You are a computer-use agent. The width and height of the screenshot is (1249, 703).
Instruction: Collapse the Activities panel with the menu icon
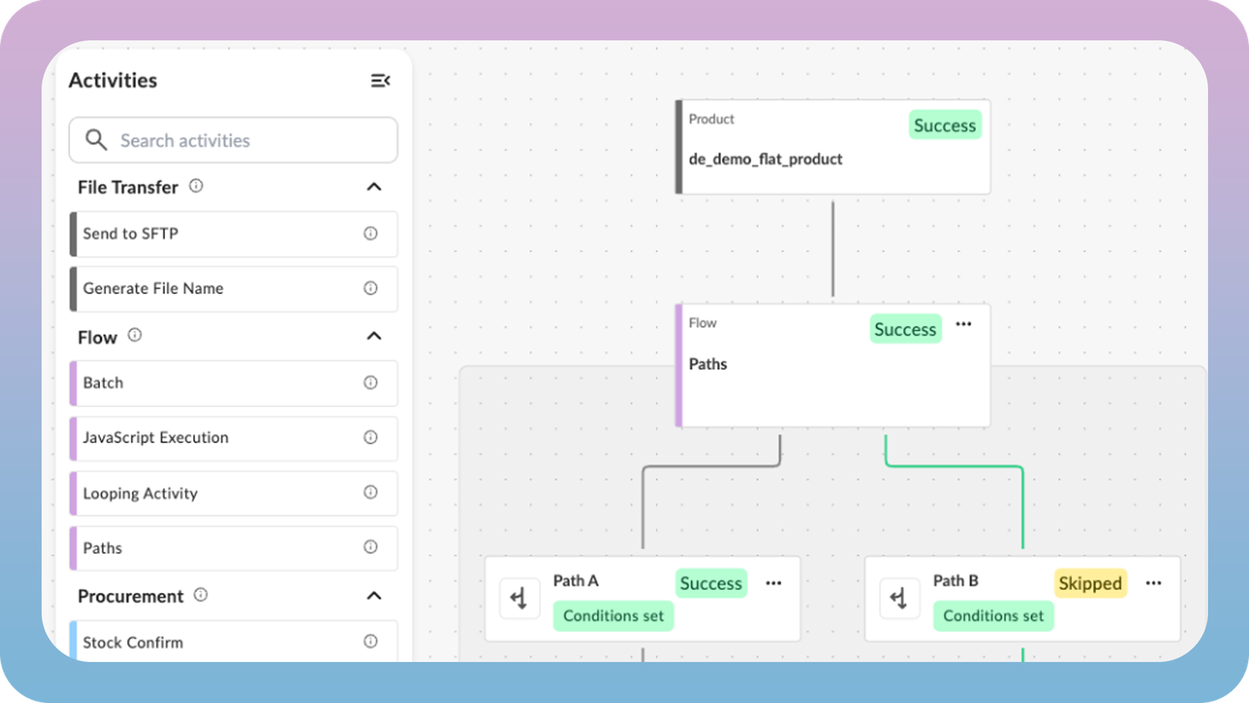(381, 81)
